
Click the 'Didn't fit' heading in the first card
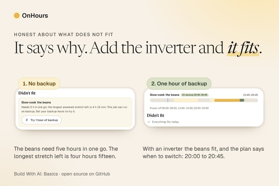(27, 93)
